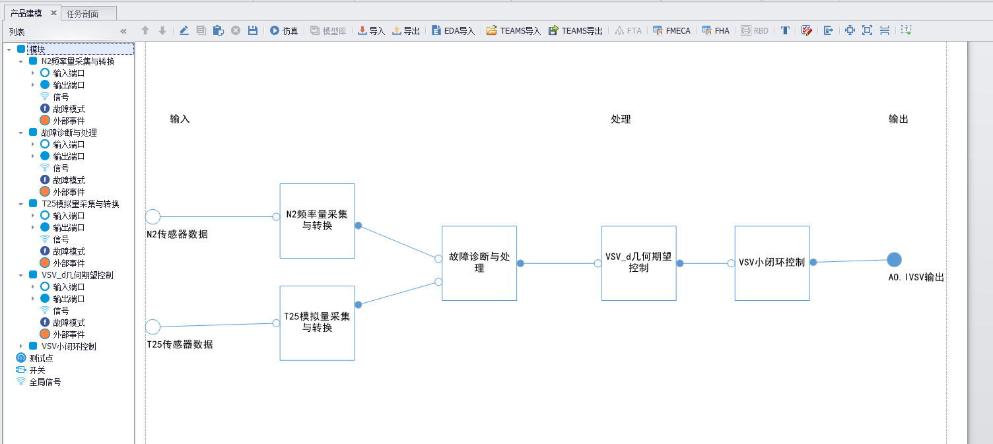Image resolution: width=993 pixels, height=444 pixels.
Task: Click the T25传感器数据 input node circle
Action: [153, 327]
